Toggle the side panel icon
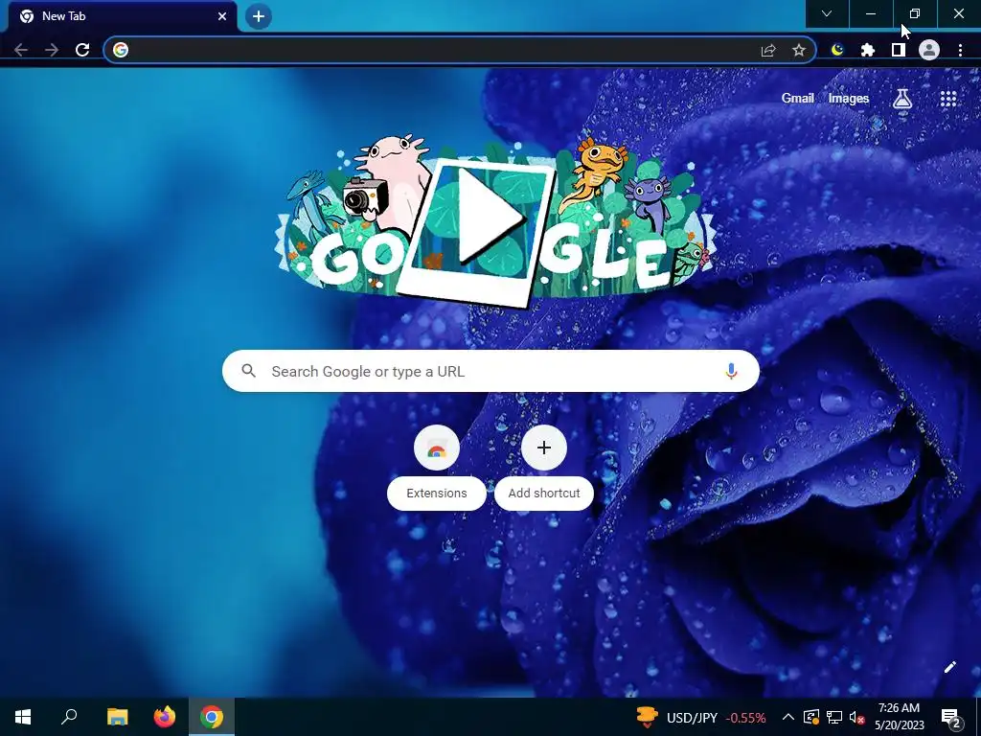This screenshot has height=736, width=981. tap(899, 50)
